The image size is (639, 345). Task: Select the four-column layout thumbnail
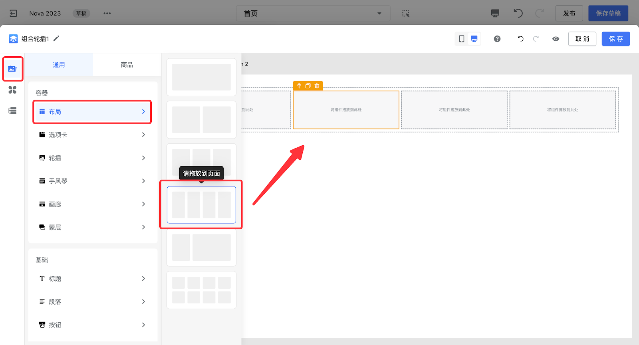click(x=201, y=205)
